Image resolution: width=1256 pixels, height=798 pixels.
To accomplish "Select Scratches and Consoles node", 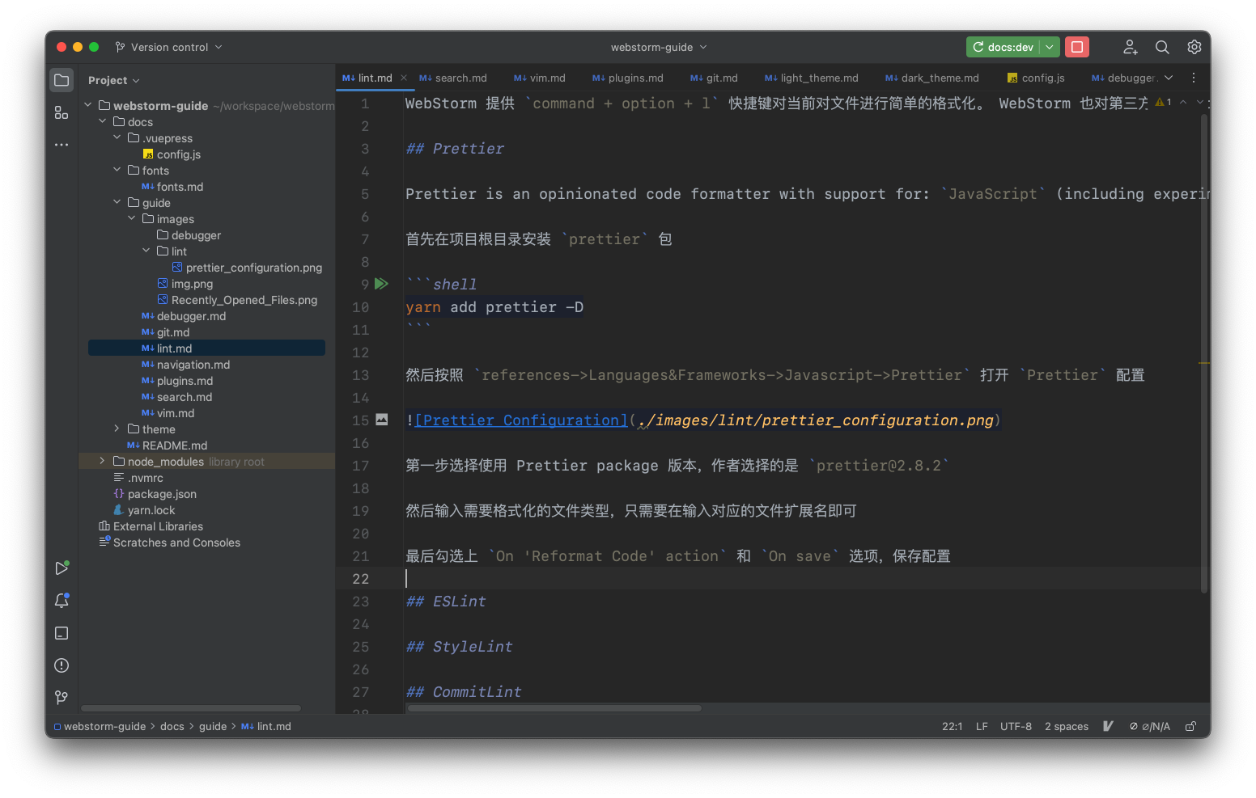I will click(169, 542).
